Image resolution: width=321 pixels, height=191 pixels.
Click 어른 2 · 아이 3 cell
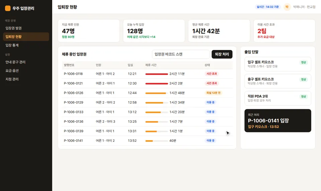[105, 121]
